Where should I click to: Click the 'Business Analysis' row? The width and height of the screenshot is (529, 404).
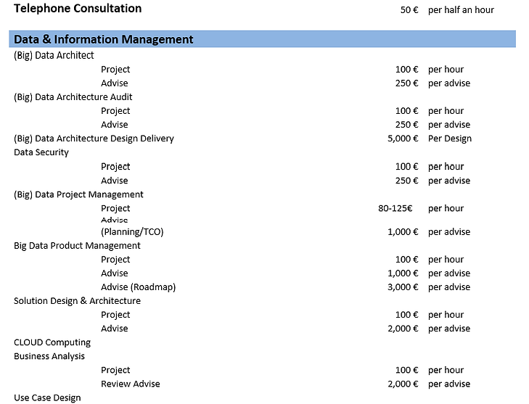[x=49, y=356]
